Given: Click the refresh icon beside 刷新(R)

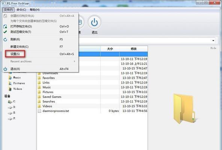Looking at the screenshot, I should (5, 40).
